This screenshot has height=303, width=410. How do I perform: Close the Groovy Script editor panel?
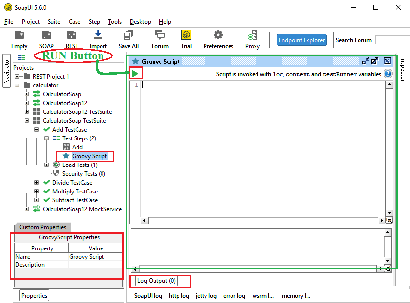click(387, 61)
